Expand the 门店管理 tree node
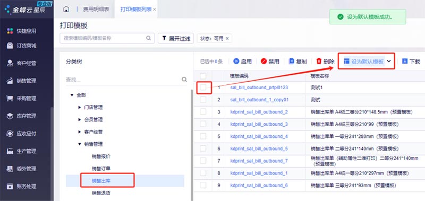425x201 pixels. pos(79,108)
